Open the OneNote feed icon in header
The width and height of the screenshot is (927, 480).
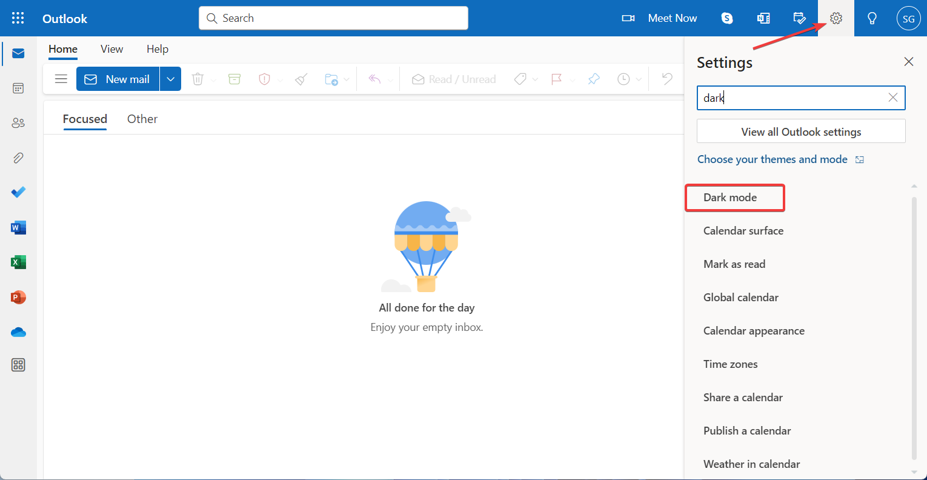coord(763,18)
